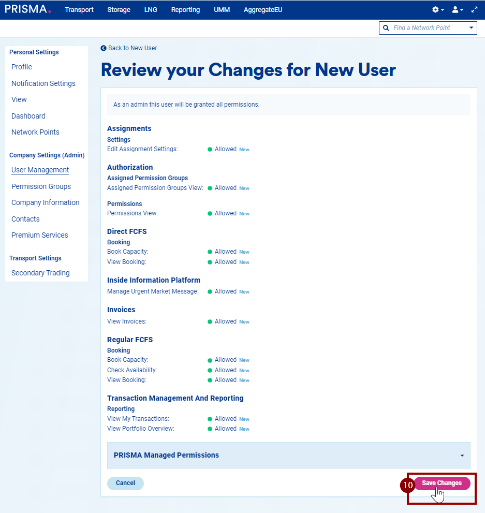Click Manage Urgent Market Message label

tap(153, 291)
